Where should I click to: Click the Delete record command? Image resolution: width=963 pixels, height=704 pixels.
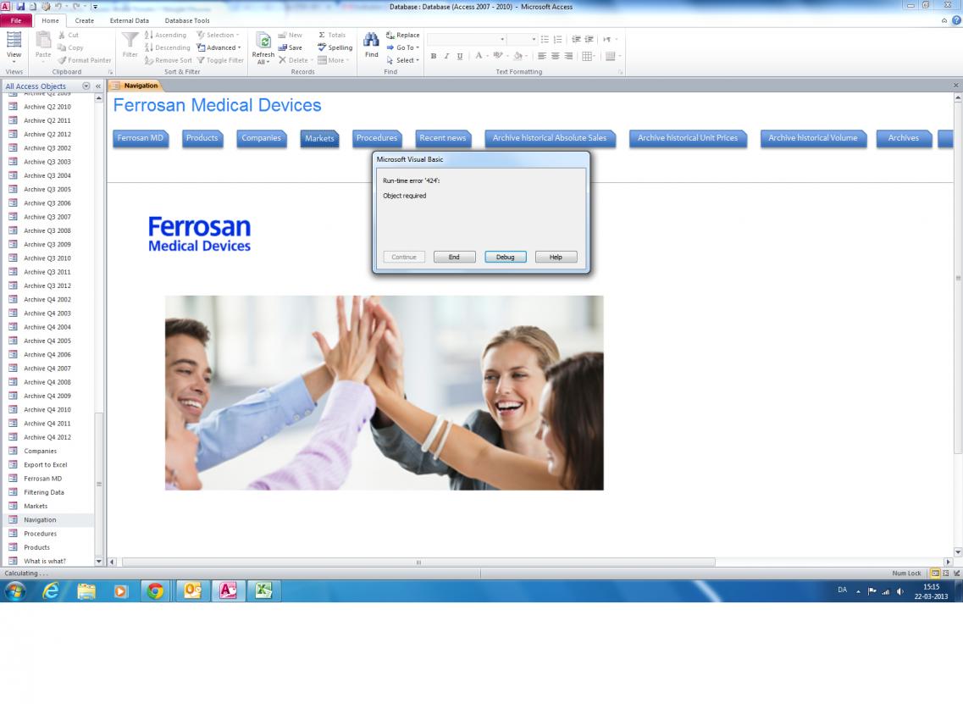pyautogui.click(x=296, y=60)
